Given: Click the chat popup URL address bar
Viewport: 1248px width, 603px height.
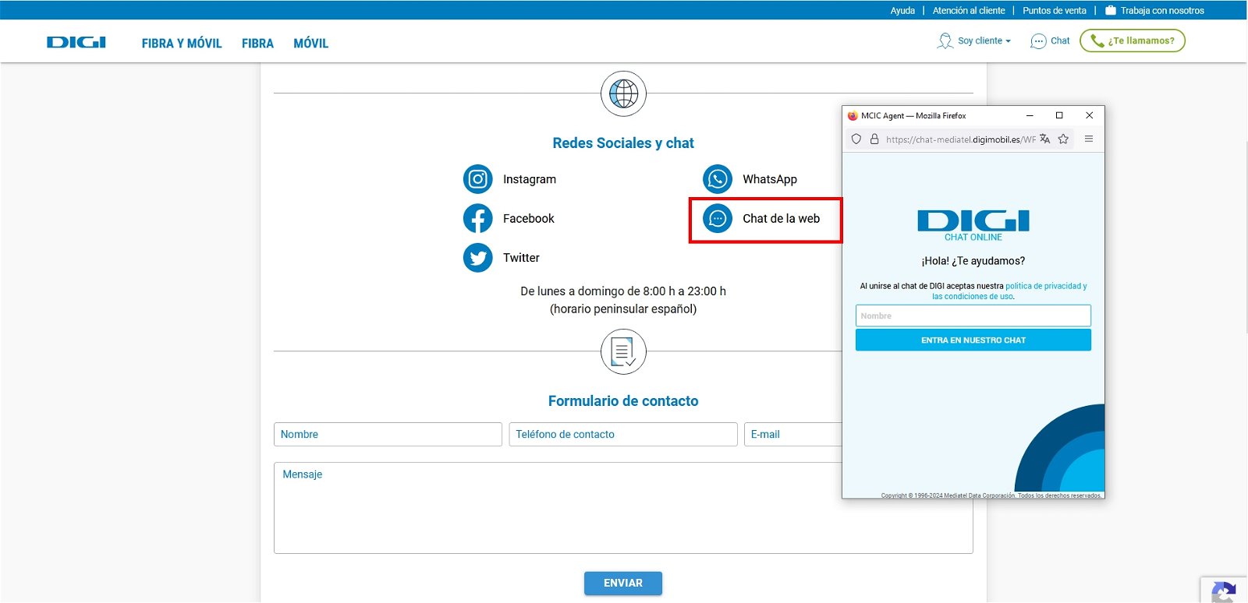Looking at the screenshot, I should pos(960,139).
